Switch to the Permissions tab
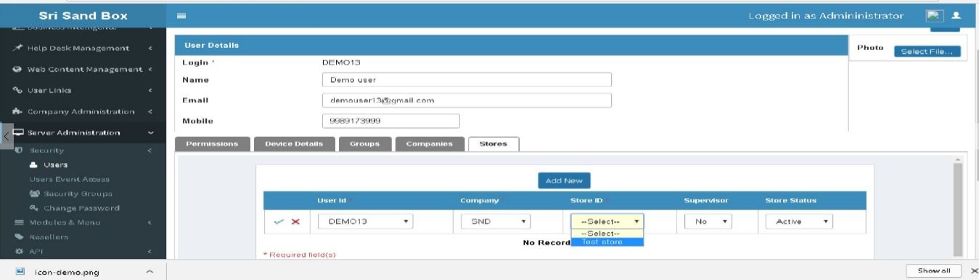The height and width of the screenshot is (280, 979). tap(213, 144)
